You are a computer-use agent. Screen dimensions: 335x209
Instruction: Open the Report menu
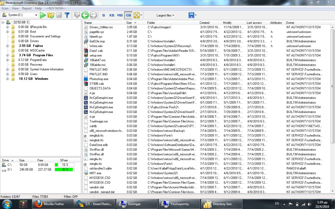27,8
